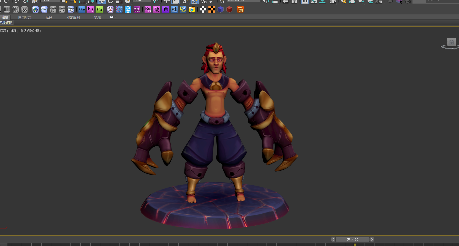Select the red cube icon
Screen dimensions: 459x246
229,10
